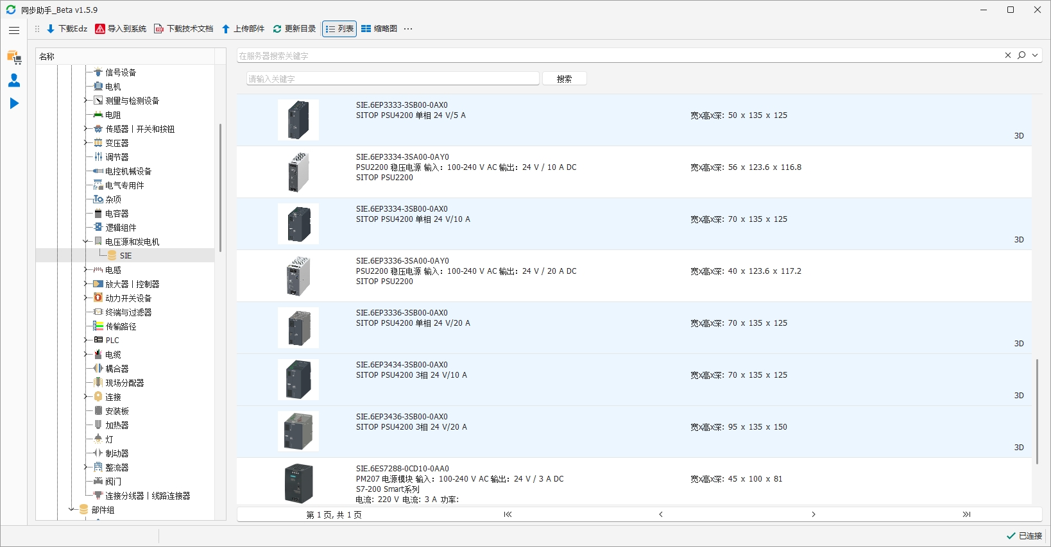This screenshot has width=1051, height=547.
Task: Click 下载技术文档 toolbar button
Action: coord(184,29)
